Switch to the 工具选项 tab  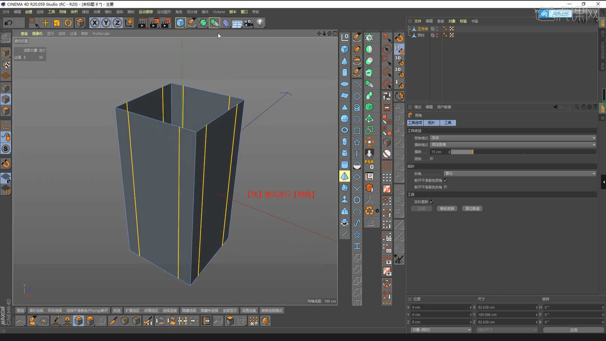pos(415,123)
